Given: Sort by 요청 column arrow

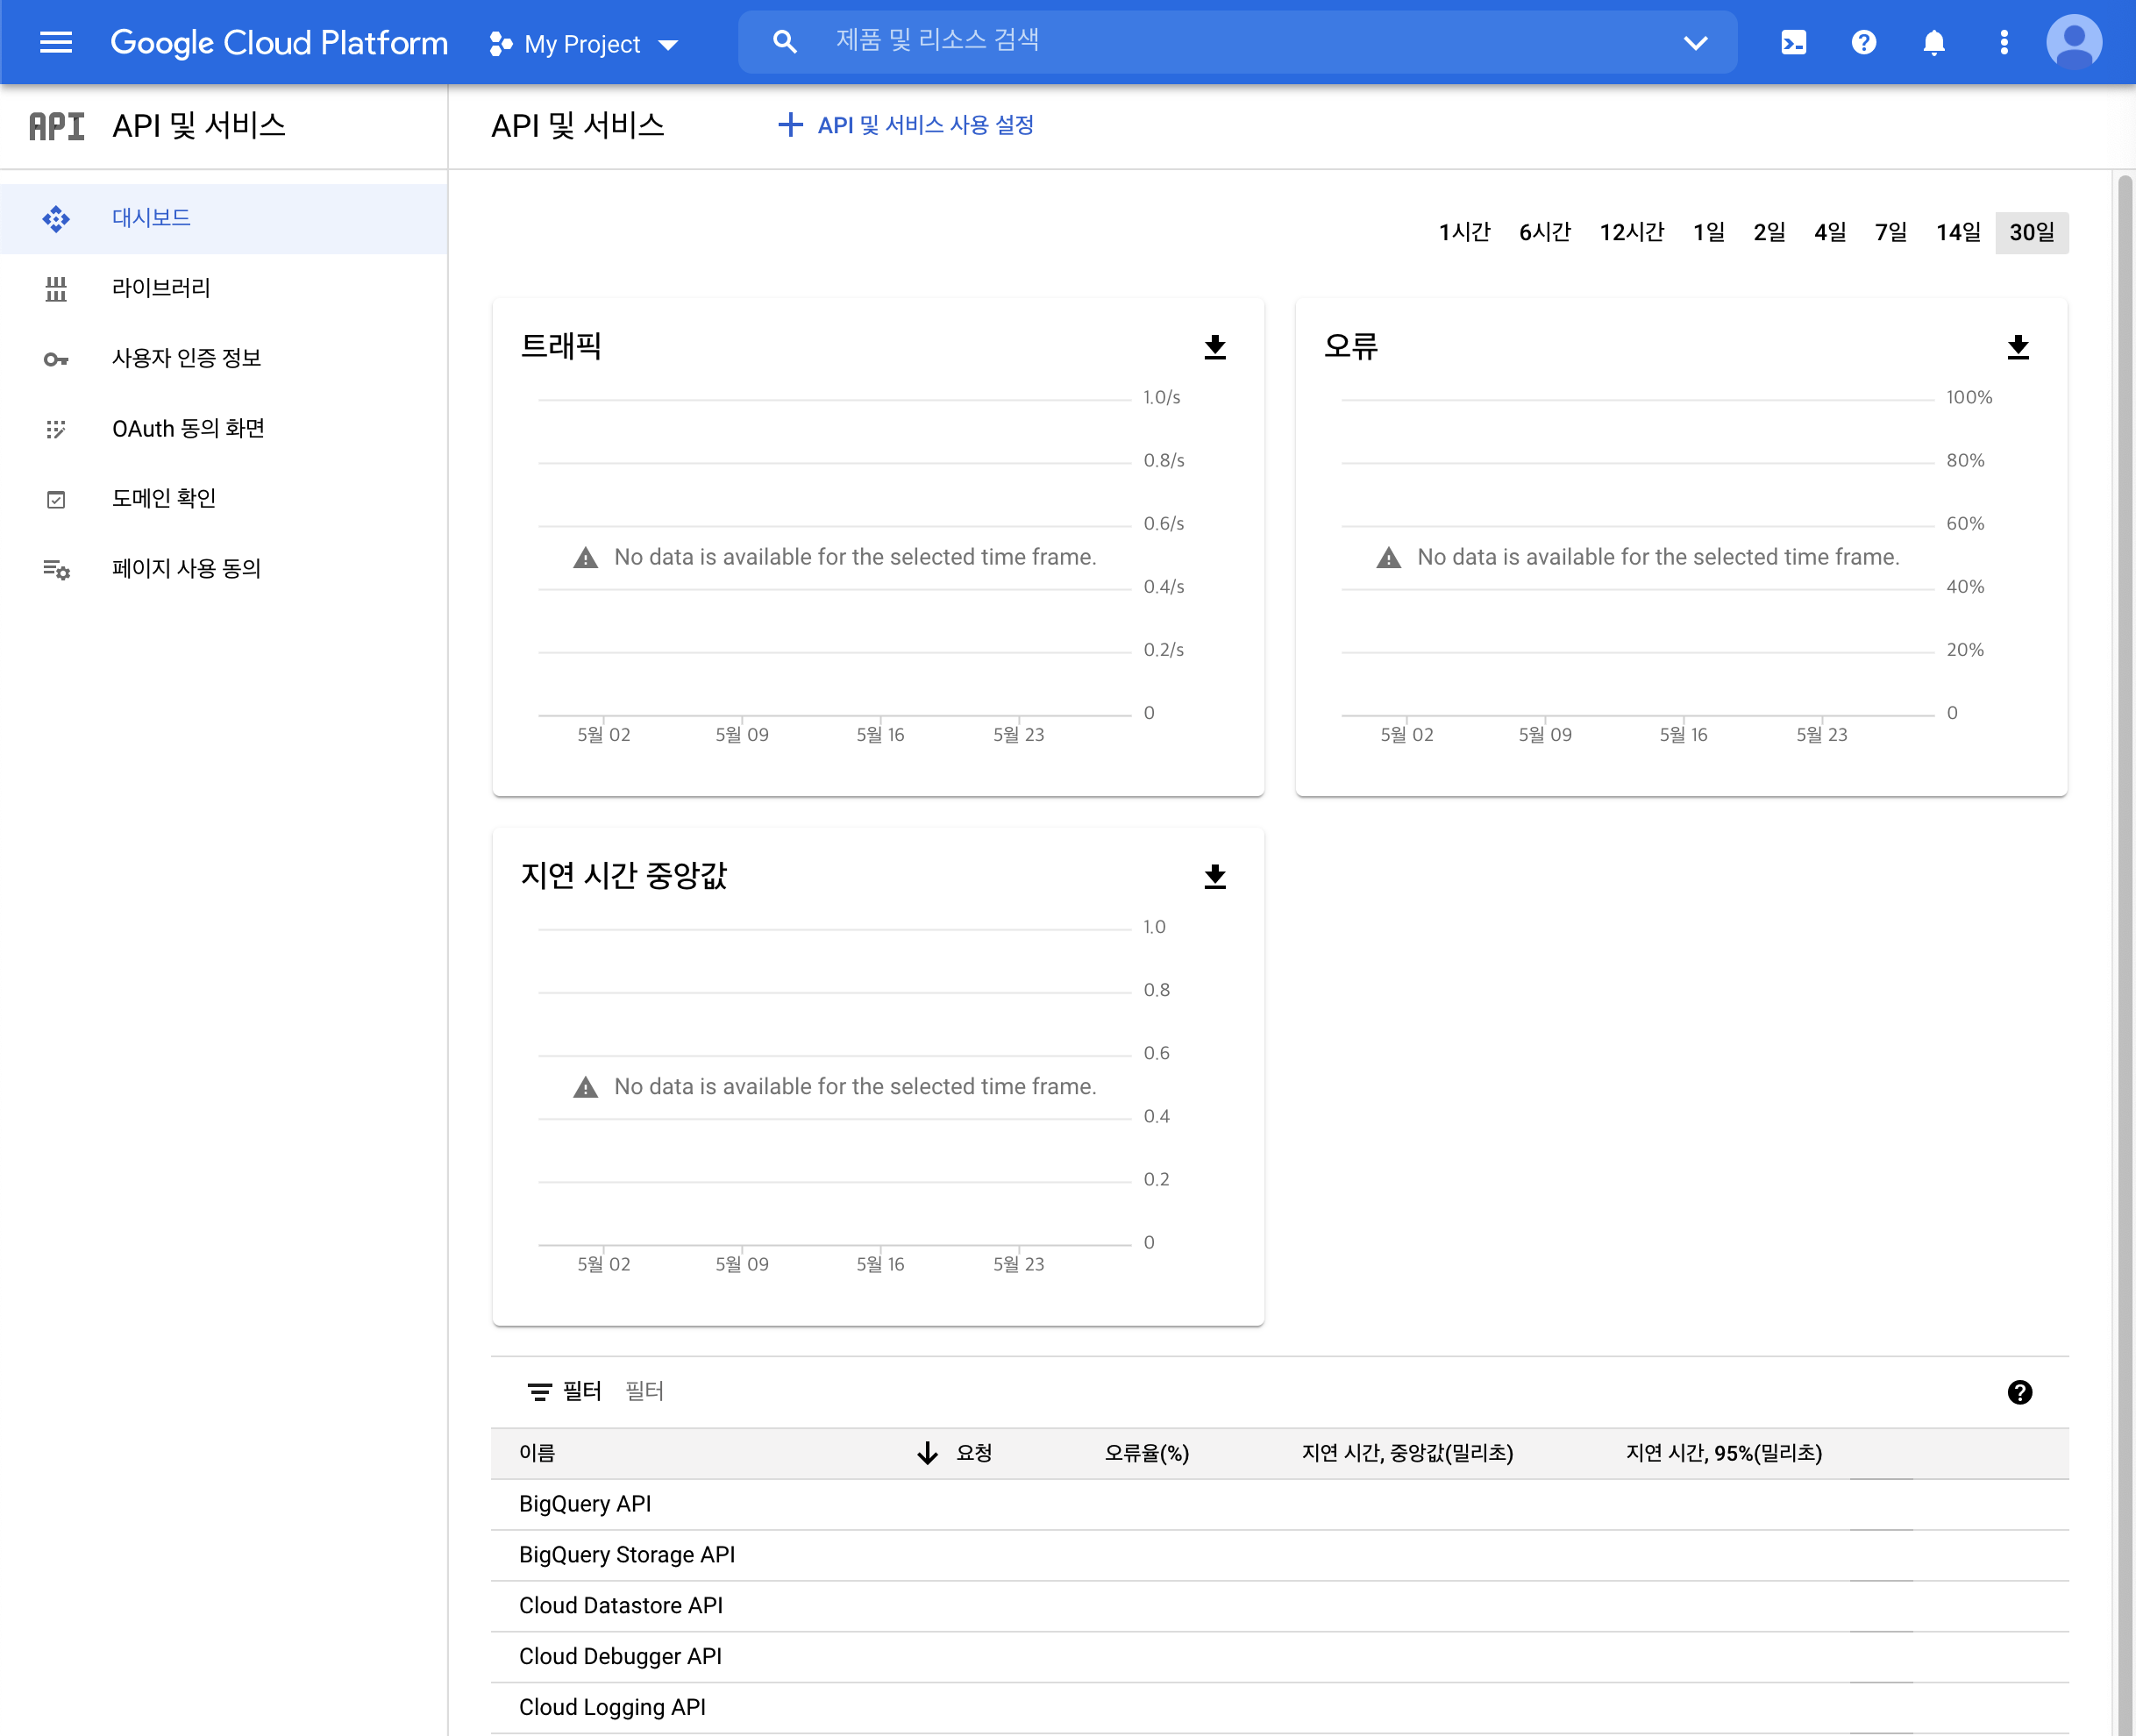Looking at the screenshot, I should [928, 1453].
